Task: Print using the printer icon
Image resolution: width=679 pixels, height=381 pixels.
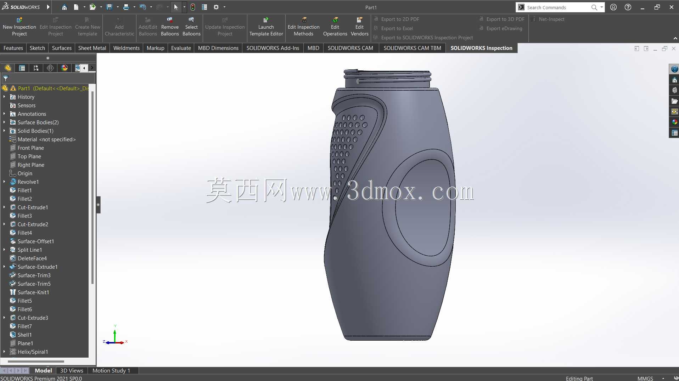Action: (126, 7)
